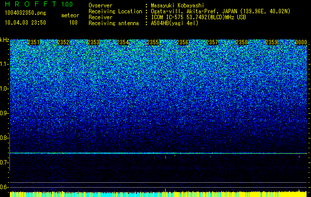Click the 2355 time marker

pos(153,42)
